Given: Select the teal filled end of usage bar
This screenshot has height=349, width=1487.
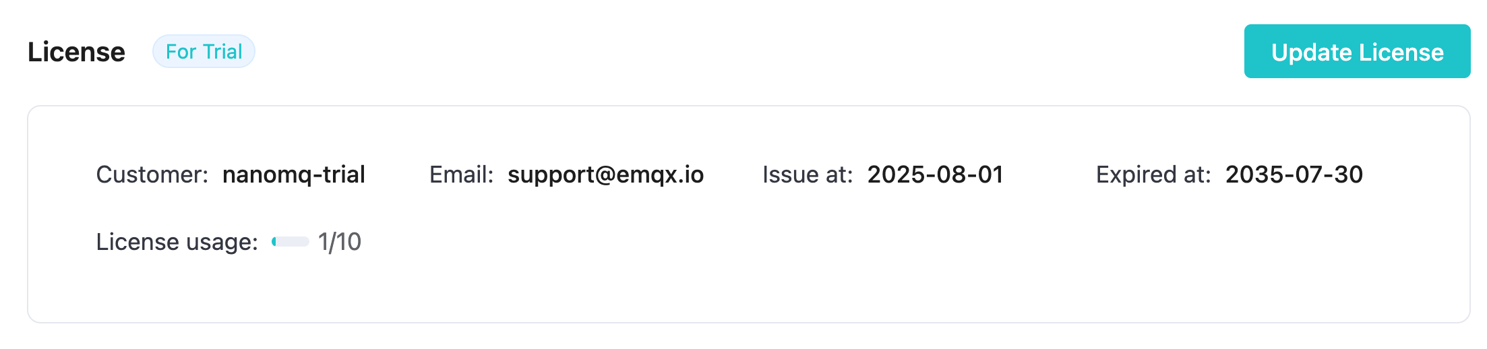Looking at the screenshot, I should 274,241.
